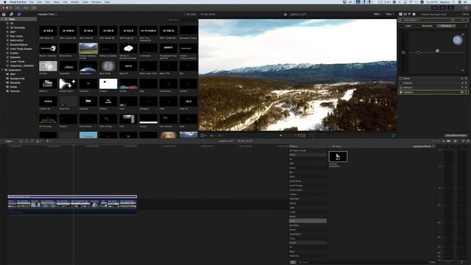The image size is (471, 265).
Task: Open the File menu
Action: click(x=31, y=1)
